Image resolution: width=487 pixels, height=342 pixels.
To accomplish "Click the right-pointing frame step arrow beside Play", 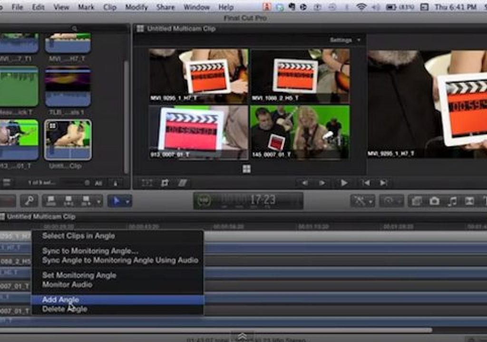I will pos(322,183).
